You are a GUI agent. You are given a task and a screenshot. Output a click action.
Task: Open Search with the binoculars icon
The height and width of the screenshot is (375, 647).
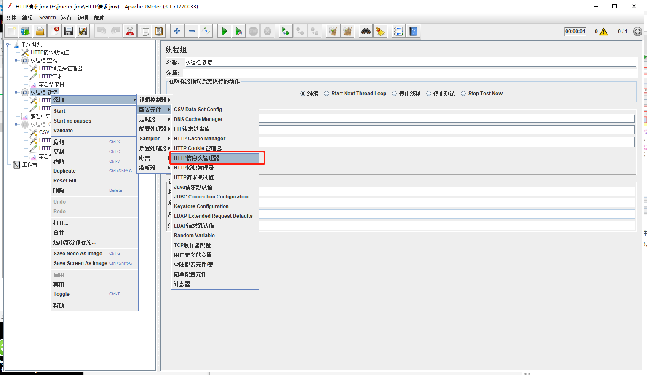366,31
